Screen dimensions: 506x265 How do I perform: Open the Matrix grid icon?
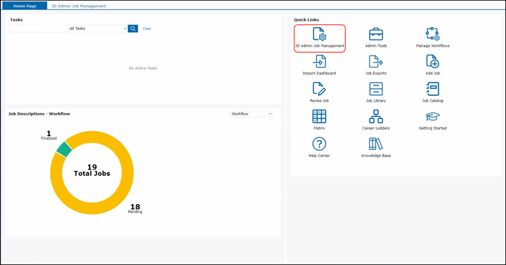coord(319,116)
